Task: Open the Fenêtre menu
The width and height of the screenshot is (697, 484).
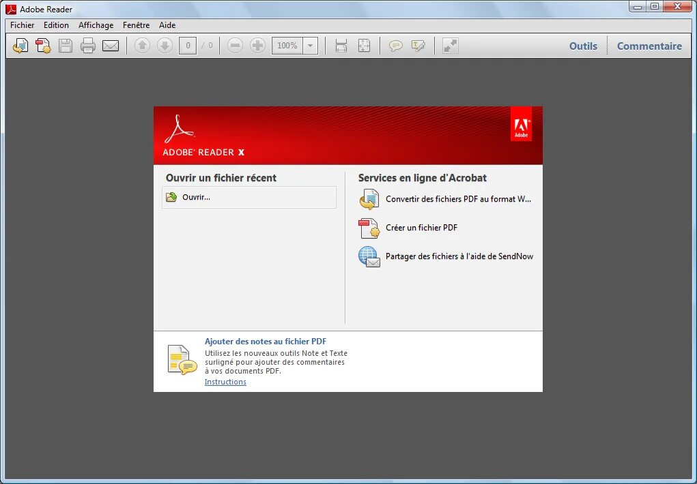Action: 136,25
